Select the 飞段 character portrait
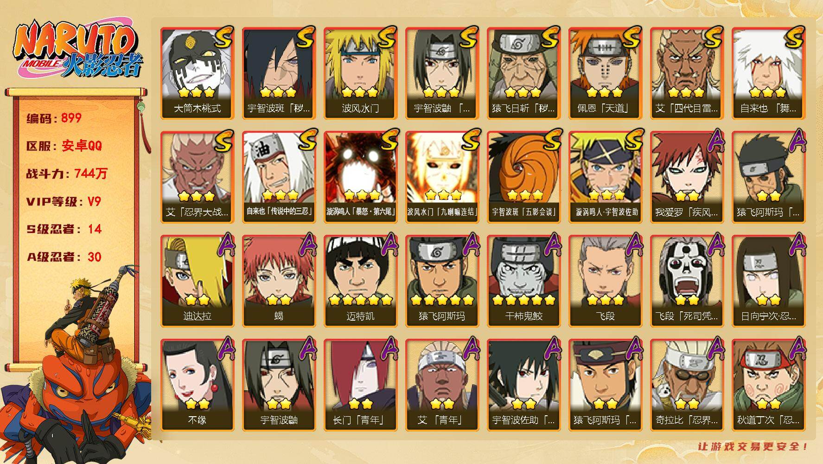Image resolution: width=823 pixels, height=464 pixels. (x=605, y=281)
